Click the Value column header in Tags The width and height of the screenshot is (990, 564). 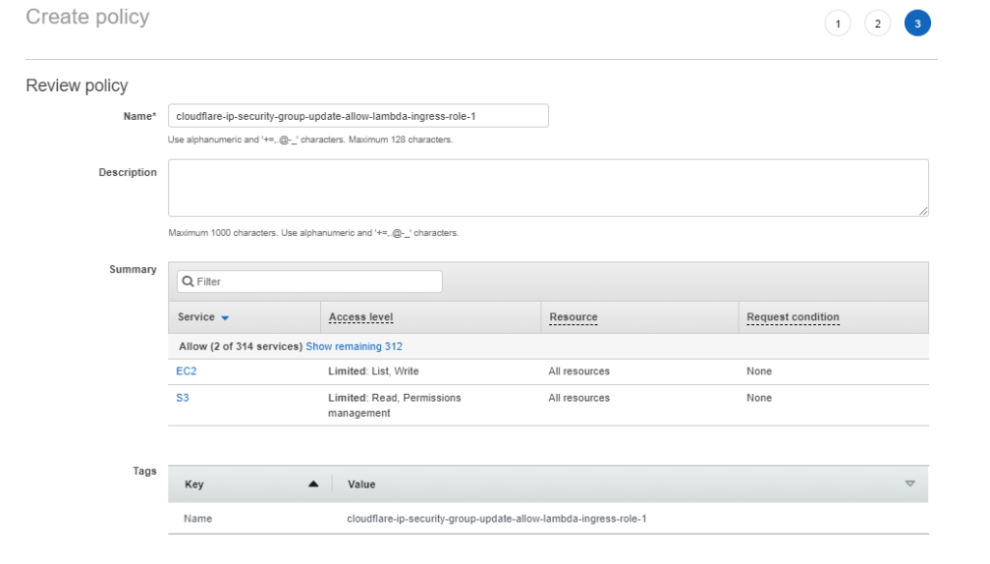(362, 484)
